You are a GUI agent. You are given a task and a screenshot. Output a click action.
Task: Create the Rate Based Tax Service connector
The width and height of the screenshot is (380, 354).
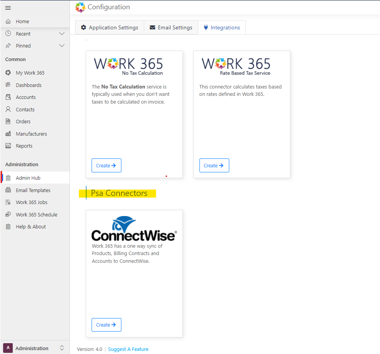click(x=214, y=165)
